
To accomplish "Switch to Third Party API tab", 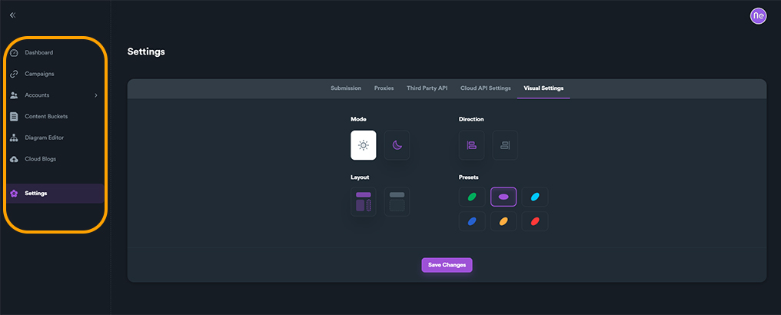I will (x=427, y=88).
